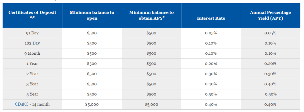This screenshot has height=112, width=304.
Task: Select the 0.50% interest rate for 5 Year
Action: 211,94
